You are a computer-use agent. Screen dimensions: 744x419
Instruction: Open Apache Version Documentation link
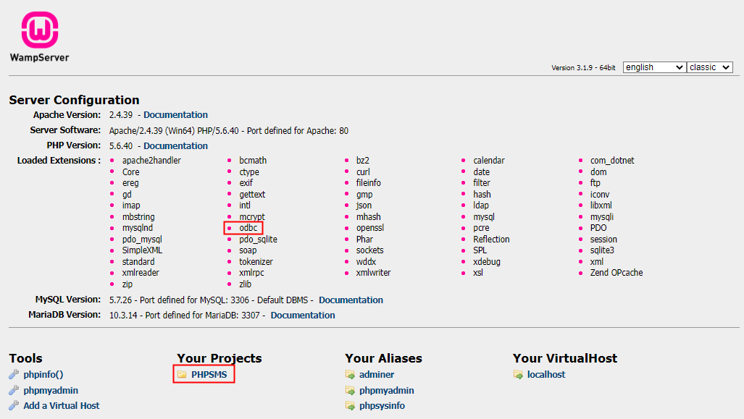[175, 115]
